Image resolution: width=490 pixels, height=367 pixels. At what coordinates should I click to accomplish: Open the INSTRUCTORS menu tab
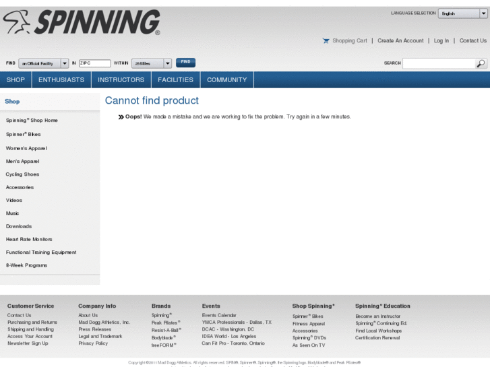tap(121, 79)
